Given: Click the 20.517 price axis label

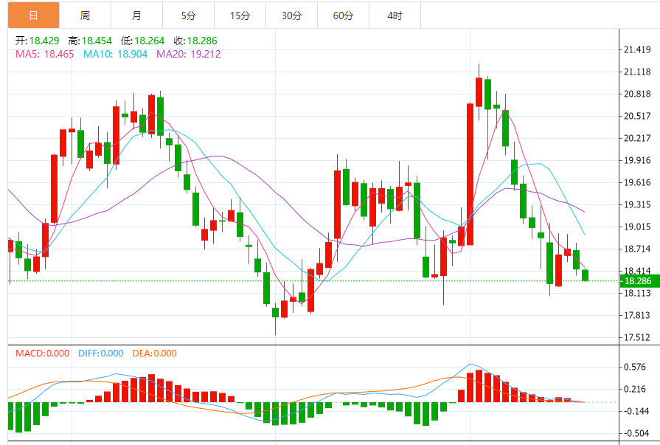Looking at the screenshot, I should (637, 116).
